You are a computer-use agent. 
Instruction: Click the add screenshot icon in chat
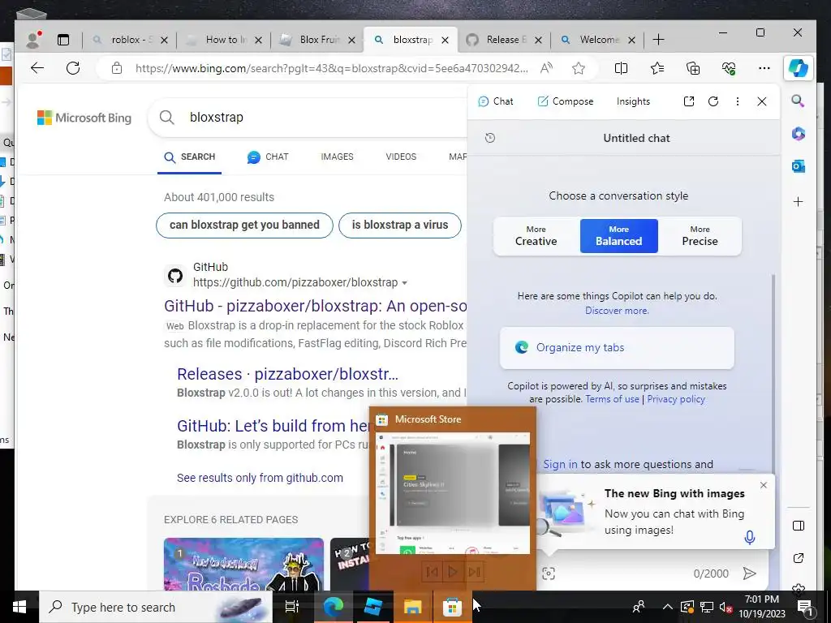[549, 574]
